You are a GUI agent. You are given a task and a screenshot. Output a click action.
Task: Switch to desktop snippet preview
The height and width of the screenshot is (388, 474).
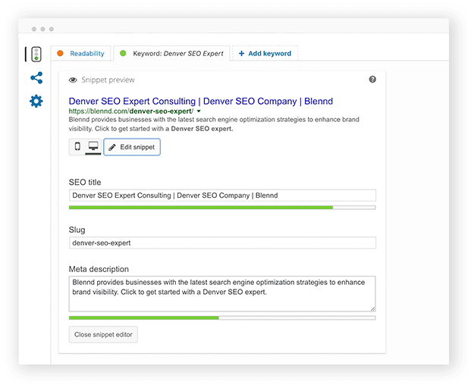click(x=93, y=147)
